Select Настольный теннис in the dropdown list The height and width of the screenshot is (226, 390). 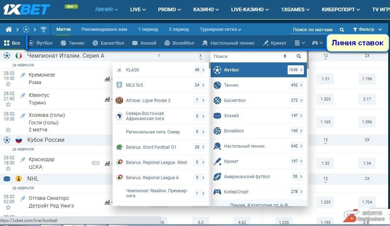click(x=259, y=146)
